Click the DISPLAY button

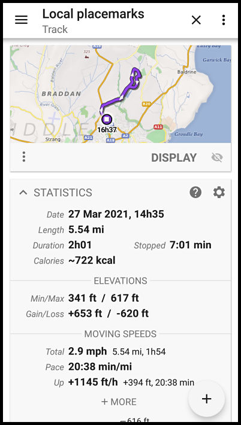174,157
